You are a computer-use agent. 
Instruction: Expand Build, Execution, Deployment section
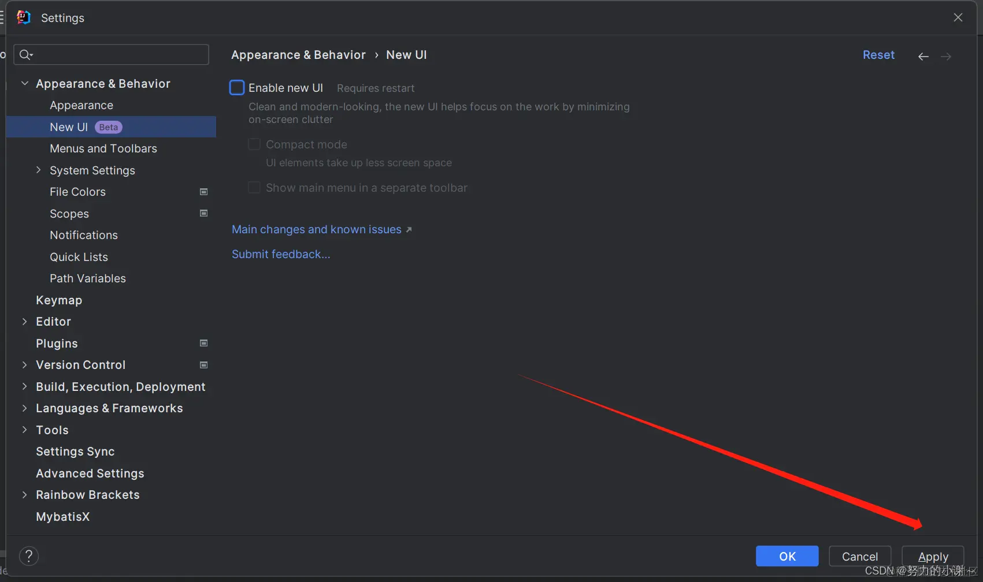tap(25, 386)
